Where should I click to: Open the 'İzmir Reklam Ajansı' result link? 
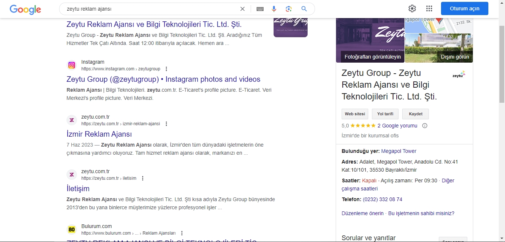99,134
